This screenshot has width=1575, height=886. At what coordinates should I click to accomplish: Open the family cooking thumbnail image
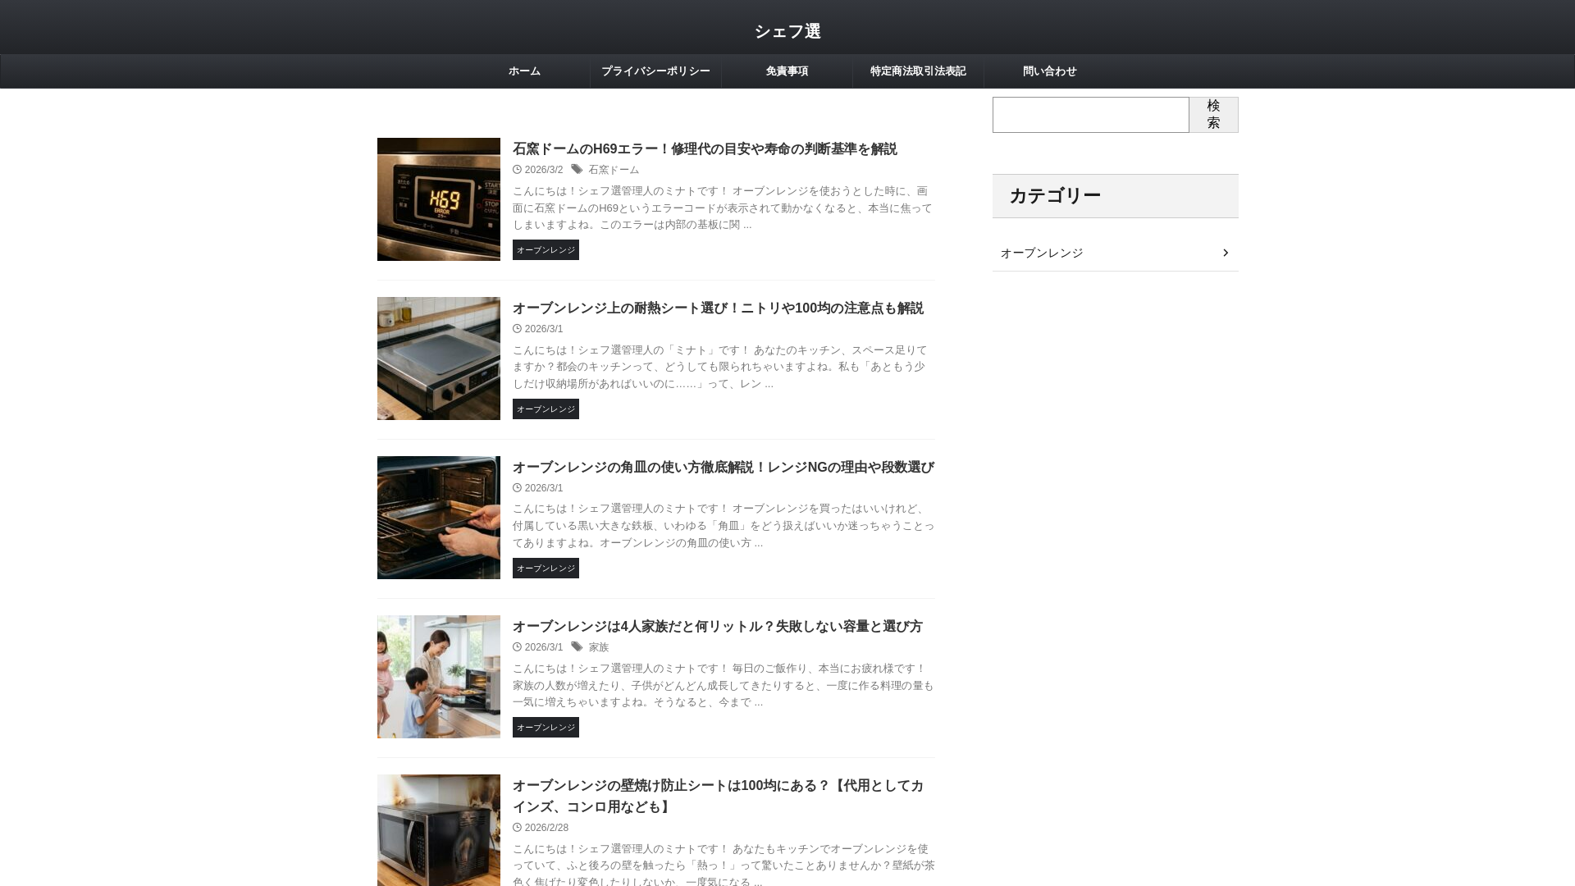439,677
